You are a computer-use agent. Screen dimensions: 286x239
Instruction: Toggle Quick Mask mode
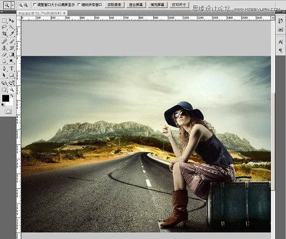coord(8,111)
